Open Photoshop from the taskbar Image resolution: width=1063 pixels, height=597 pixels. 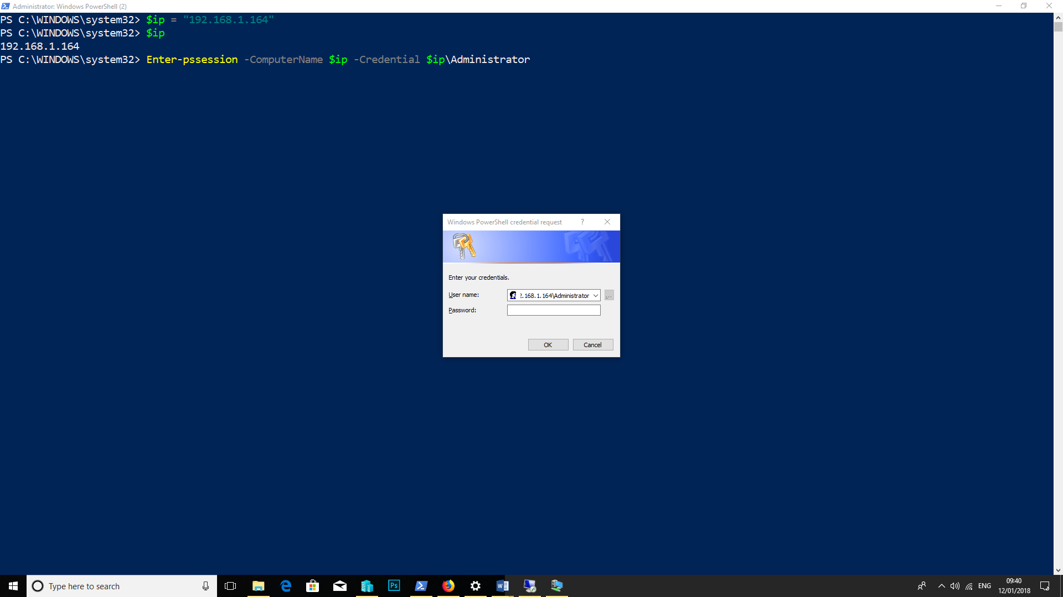tap(394, 586)
